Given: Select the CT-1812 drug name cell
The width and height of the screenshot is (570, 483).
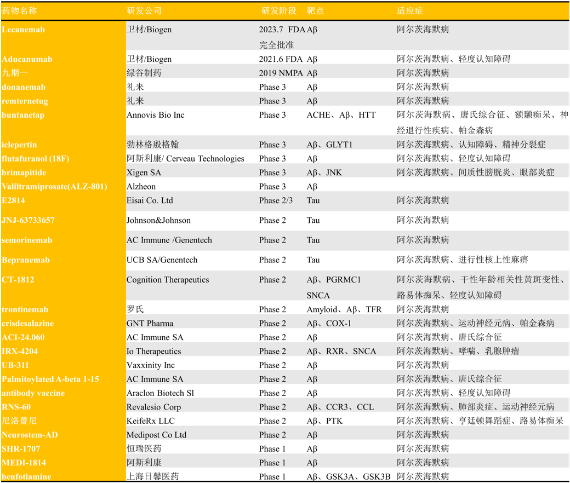Looking at the screenshot, I should point(18,280).
